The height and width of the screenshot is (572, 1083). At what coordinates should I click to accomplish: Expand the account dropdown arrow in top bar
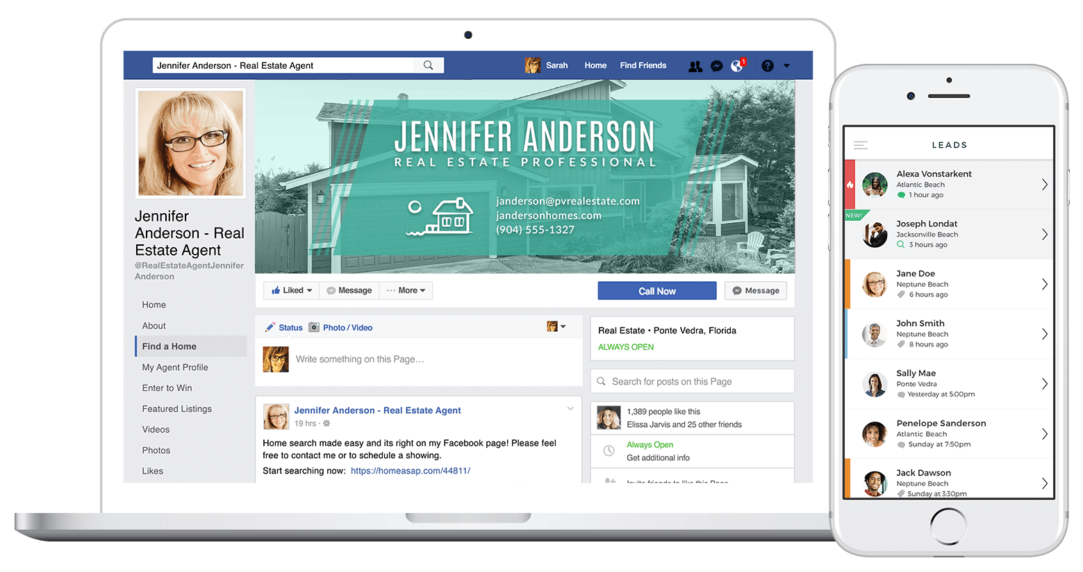786,66
